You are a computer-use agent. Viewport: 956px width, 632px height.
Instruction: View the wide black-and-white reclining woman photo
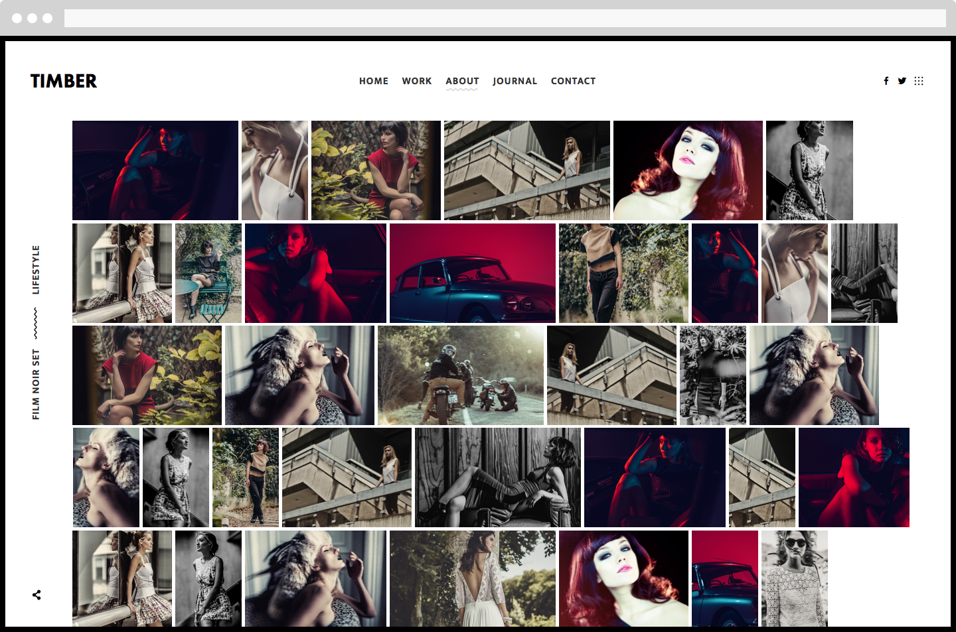click(x=497, y=477)
